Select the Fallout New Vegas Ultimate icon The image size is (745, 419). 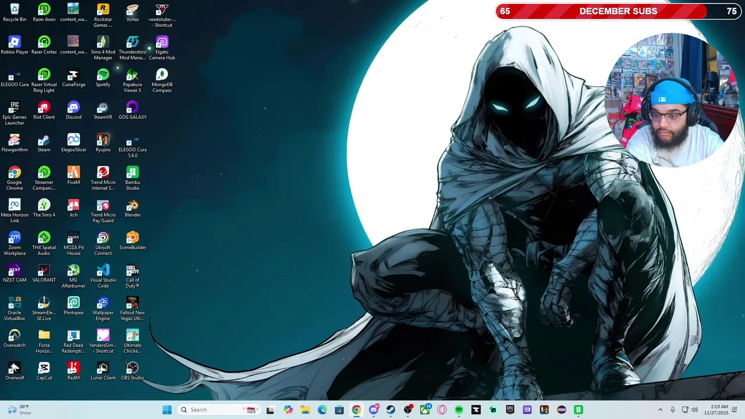(x=133, y=309)
